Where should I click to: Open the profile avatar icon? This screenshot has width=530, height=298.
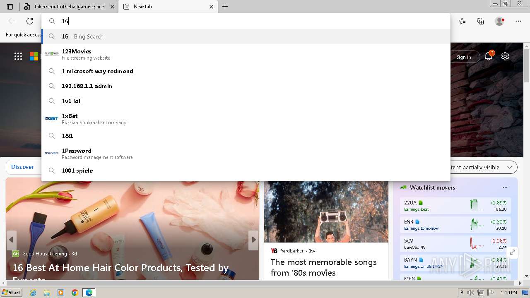coord(500,21)
